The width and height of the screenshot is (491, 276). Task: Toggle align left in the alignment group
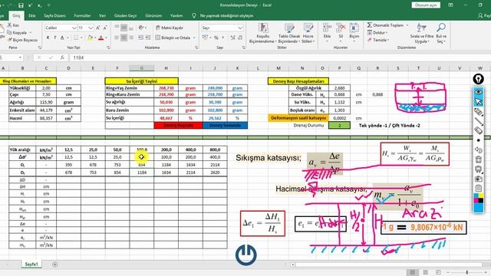click(117, 38)
